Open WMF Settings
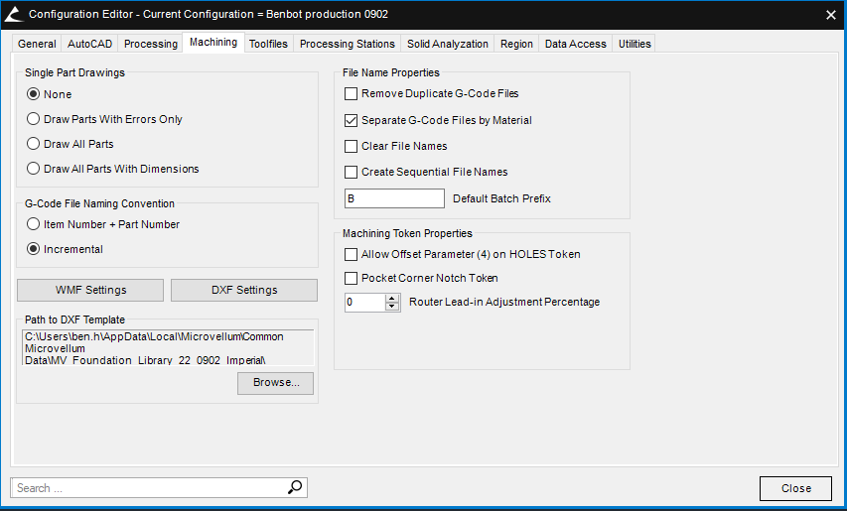Image resolution: width=847 pixels, height=511 pixels. tap(90, 290)
